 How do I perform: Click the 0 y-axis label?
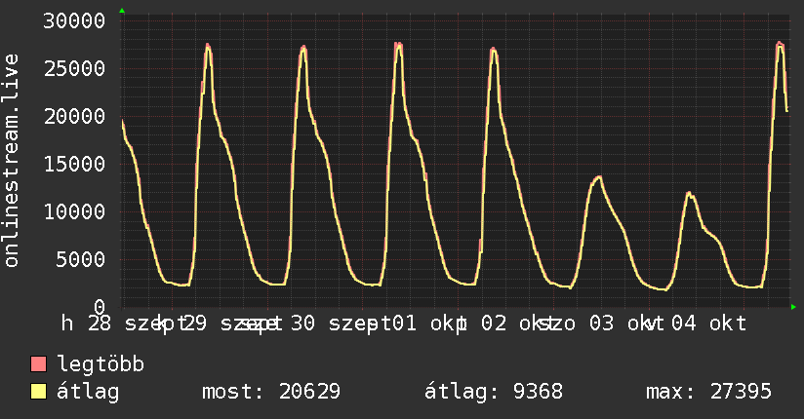pos(100,307)
